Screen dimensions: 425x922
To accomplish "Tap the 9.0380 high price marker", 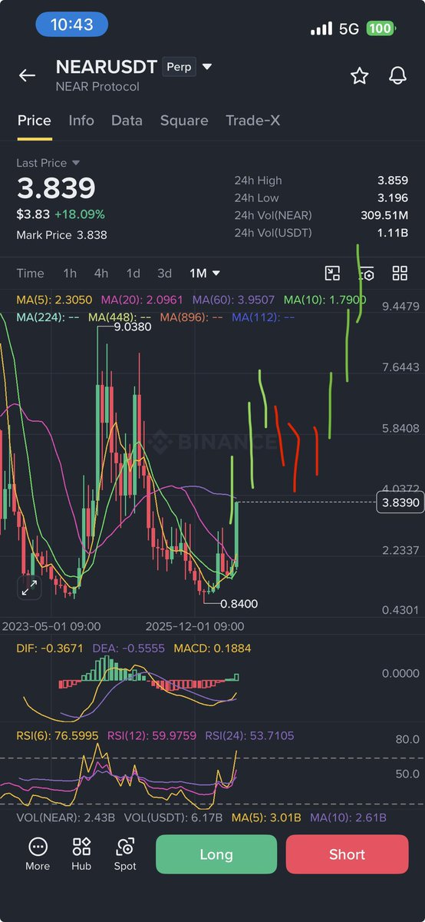I will coord(133,327).
